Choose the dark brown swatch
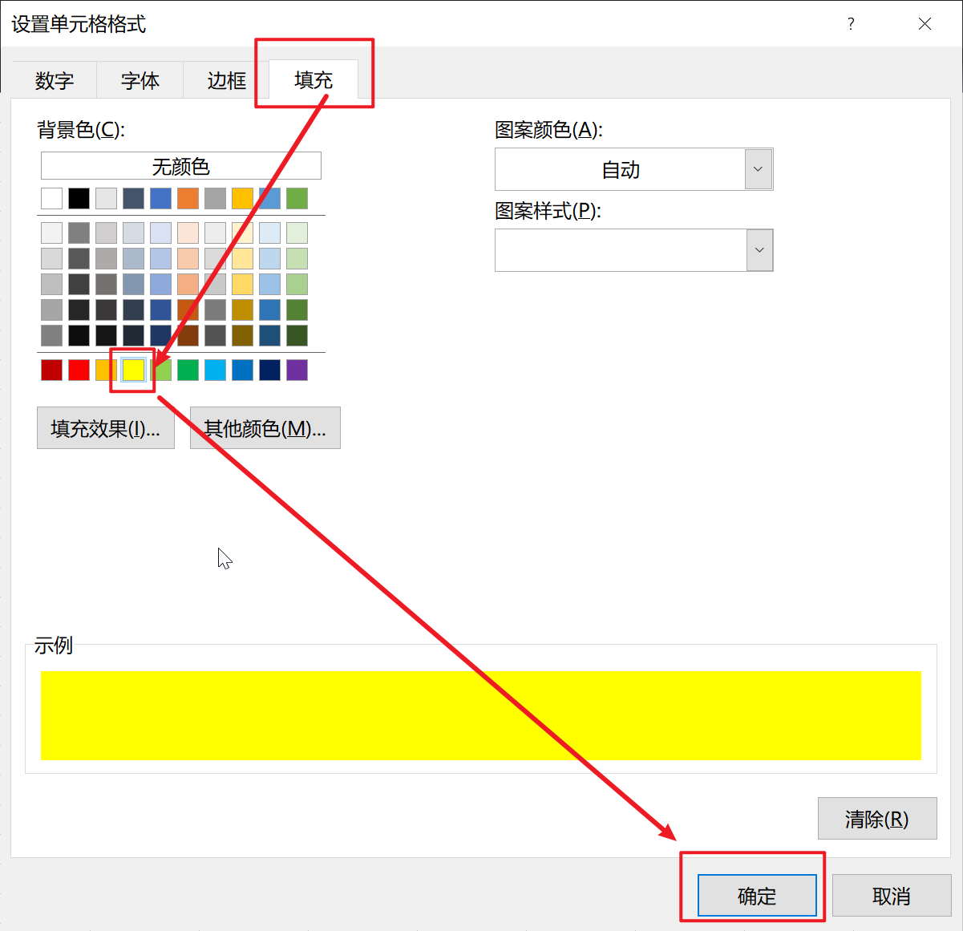 pyautogui.click(x=188, y=335)
